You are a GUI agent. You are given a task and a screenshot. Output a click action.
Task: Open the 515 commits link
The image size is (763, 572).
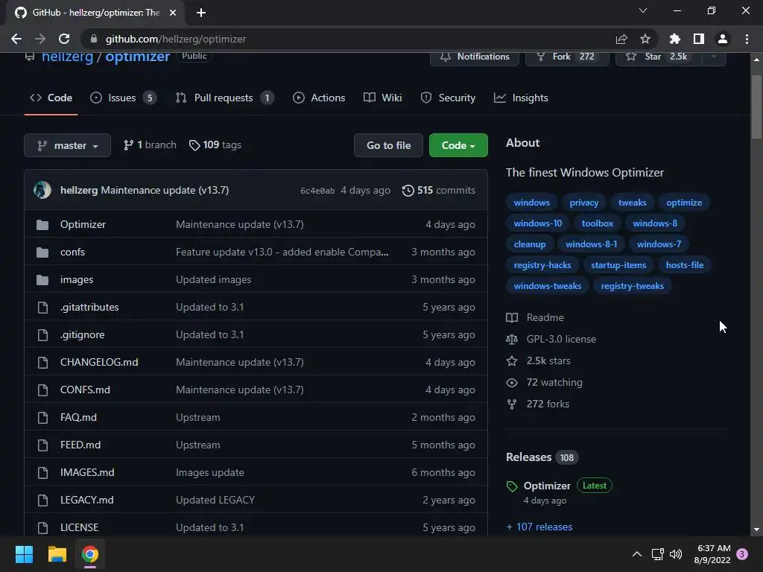[439, 190]
